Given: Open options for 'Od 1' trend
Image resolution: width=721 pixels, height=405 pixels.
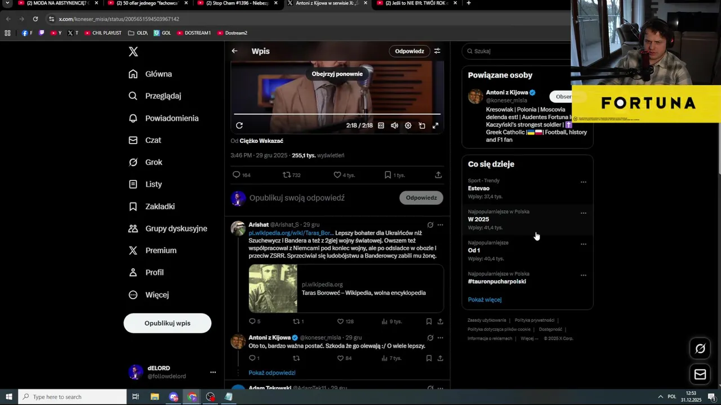Looking at the screenshot, I should (584, 244).
